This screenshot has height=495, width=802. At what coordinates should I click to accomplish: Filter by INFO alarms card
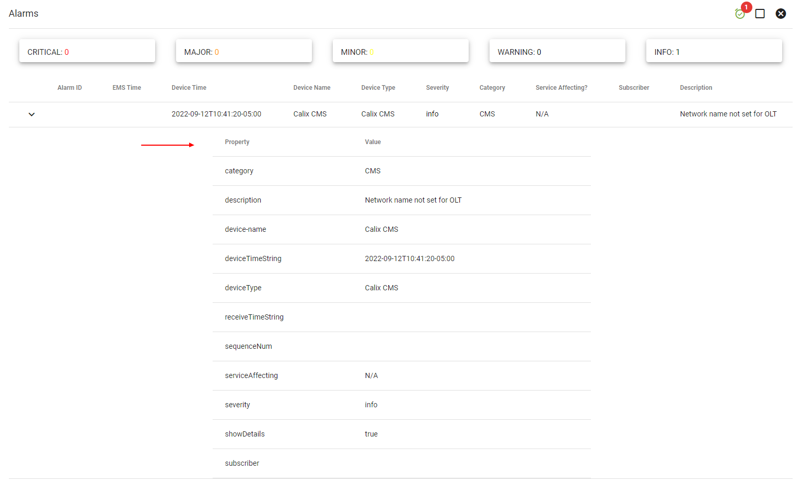coord(714,51)
